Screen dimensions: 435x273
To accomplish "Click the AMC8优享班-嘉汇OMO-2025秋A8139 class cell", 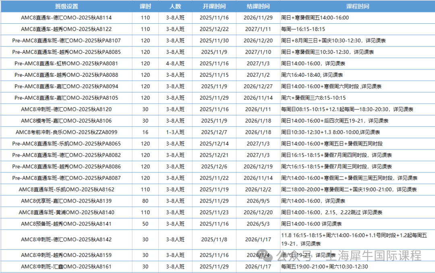I will (66, 201).
